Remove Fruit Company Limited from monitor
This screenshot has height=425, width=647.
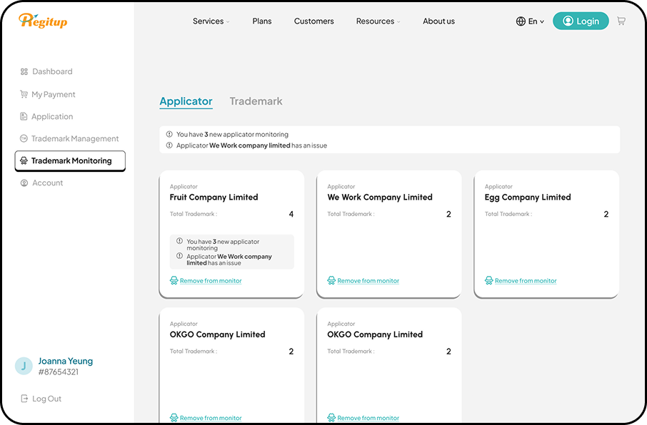(x=210, y=281)
